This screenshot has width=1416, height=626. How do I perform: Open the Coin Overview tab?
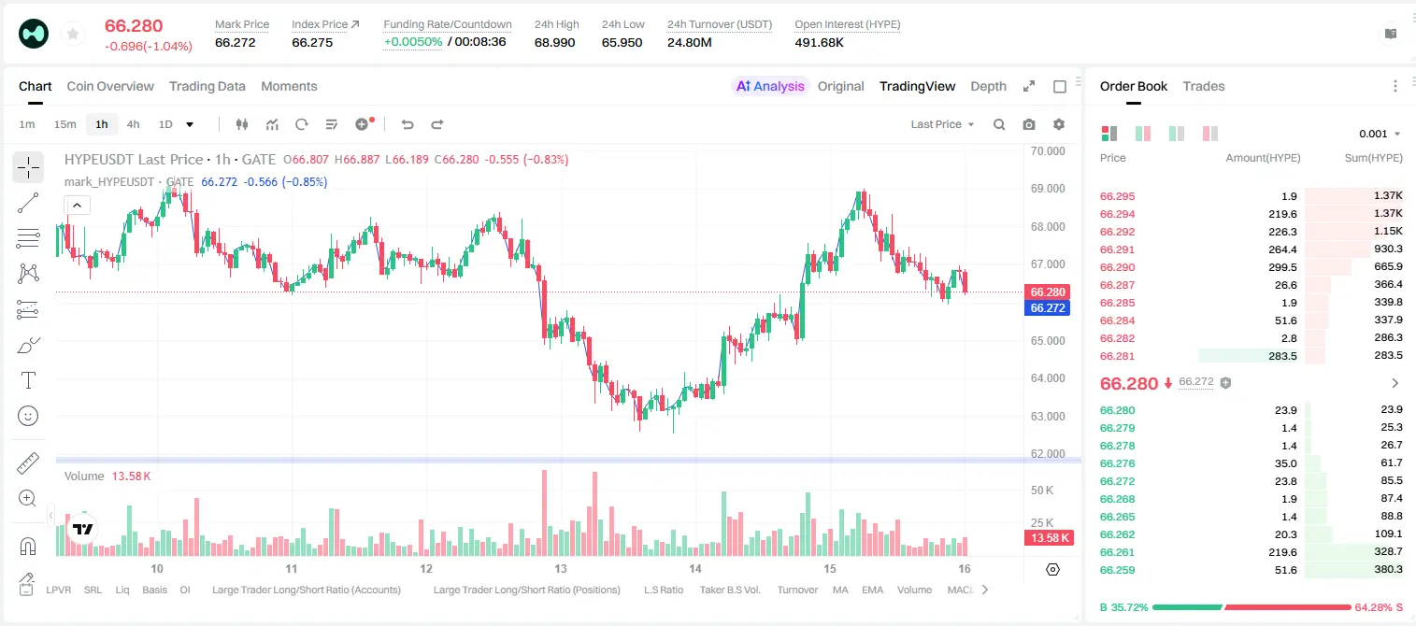110,86
